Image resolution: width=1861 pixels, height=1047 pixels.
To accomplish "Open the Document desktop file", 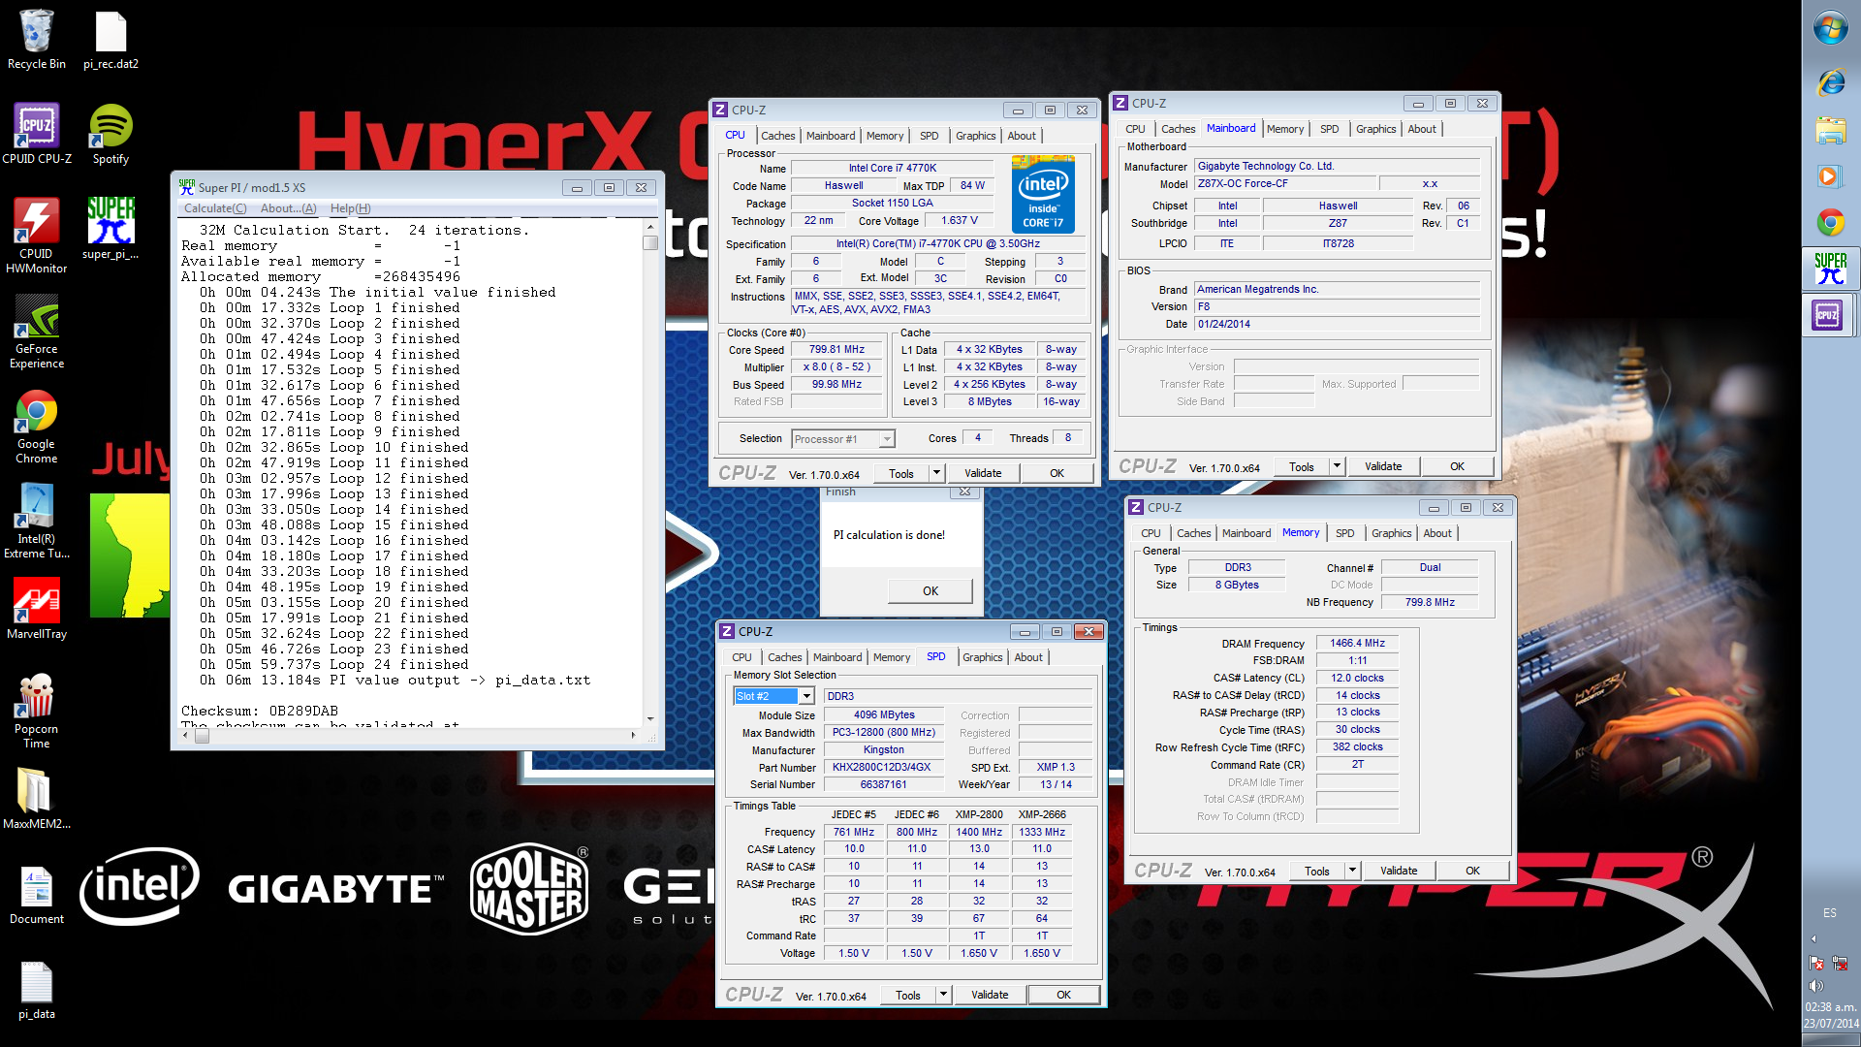I will [x=36, y=894].
